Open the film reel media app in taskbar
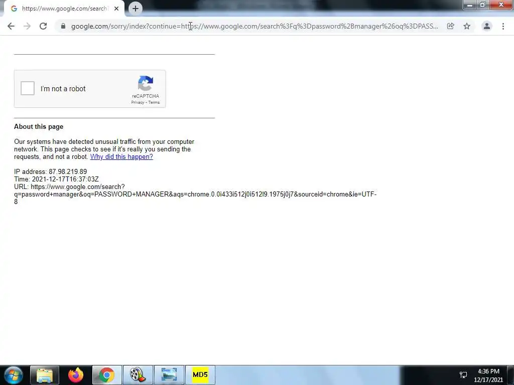 point(138,375)
